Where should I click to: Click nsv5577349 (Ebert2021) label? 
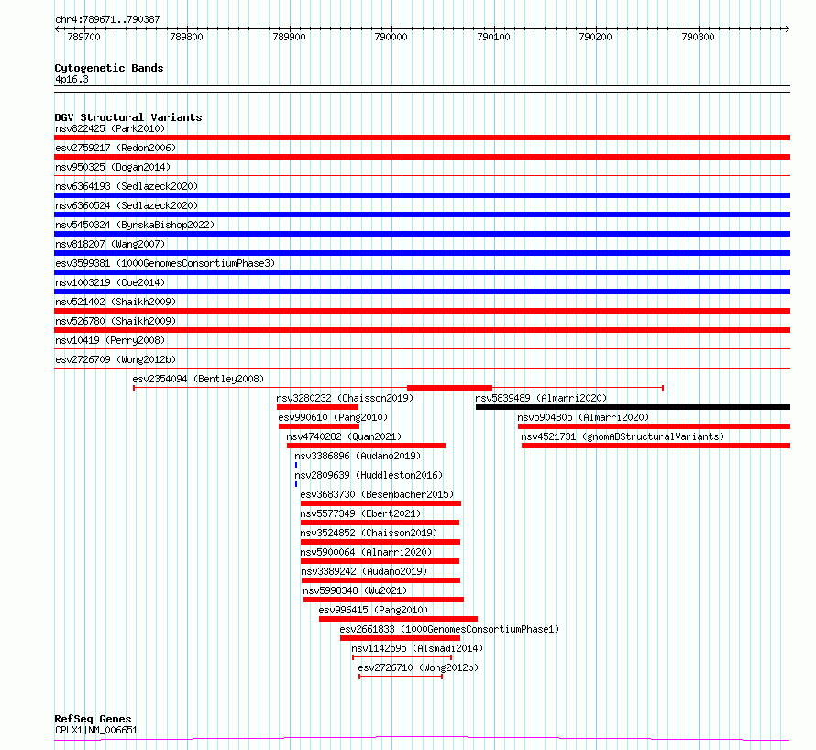tap(360, 513)
